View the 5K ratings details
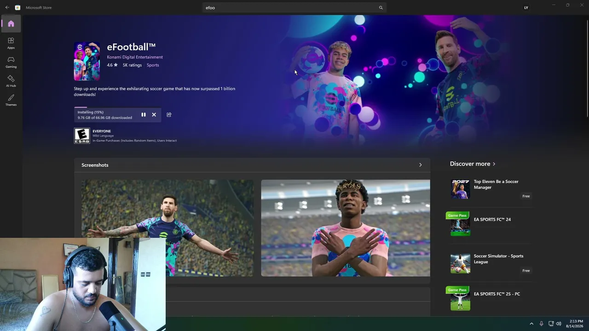This screenshot has width=589, height=331. 132,65
